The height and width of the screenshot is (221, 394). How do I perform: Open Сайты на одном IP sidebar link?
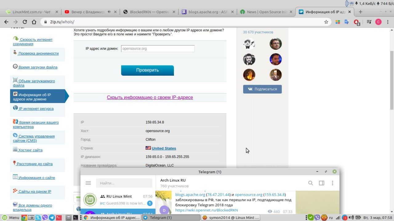[x=34, y=191]
